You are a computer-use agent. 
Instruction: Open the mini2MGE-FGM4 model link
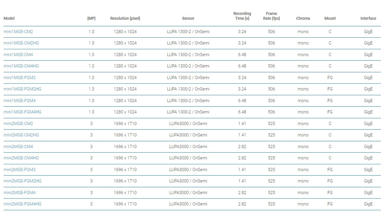19,193
